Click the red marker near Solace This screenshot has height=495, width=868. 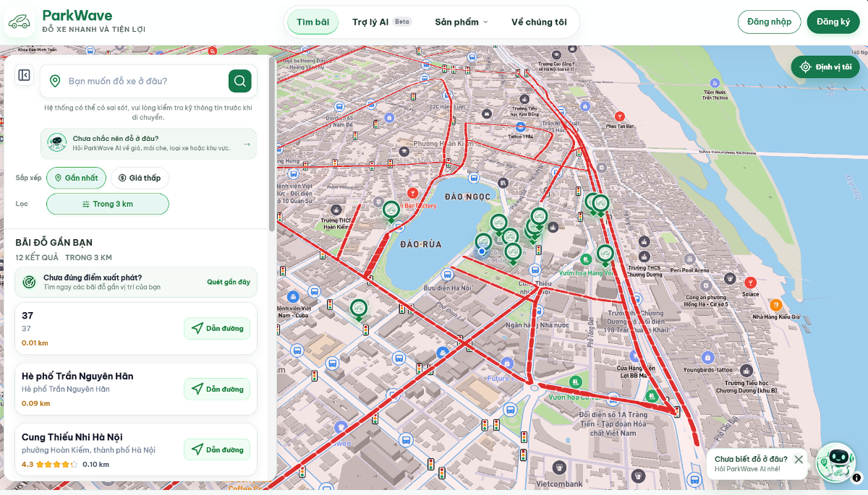coord(751,282)
